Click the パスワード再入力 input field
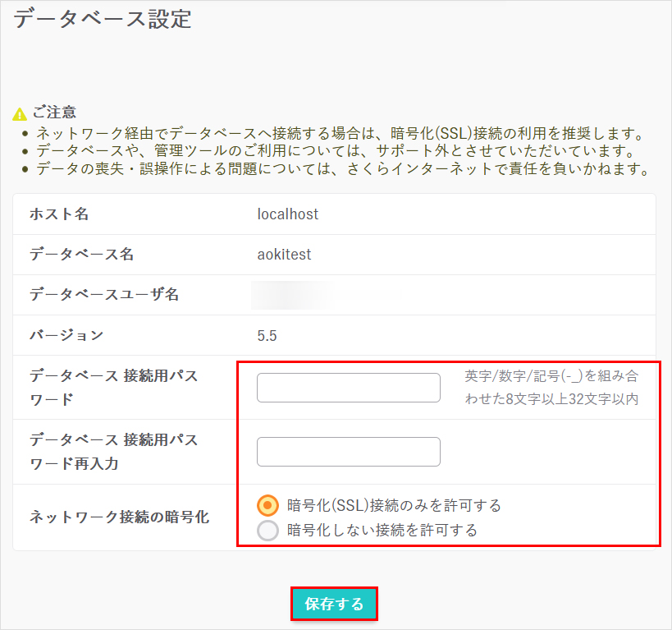Image resolution: width=672 pixels, height=630 pixels. (348, 452)
